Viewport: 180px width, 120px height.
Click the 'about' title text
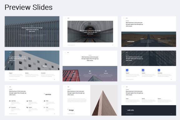45,66
